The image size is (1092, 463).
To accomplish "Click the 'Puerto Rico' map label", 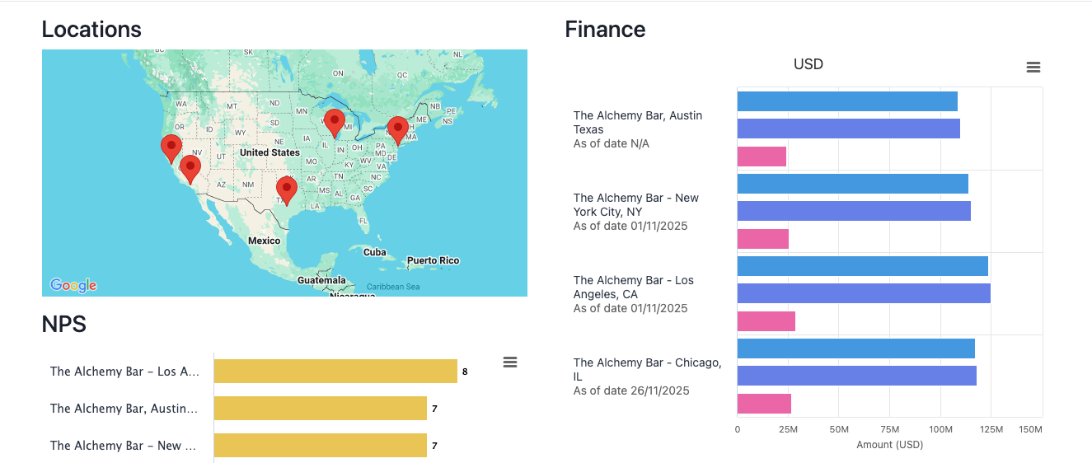I will pyautogui.click(x=433, y=260).
